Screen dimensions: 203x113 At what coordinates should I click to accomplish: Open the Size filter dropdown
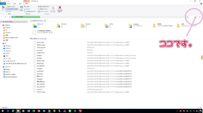[27, 9]
